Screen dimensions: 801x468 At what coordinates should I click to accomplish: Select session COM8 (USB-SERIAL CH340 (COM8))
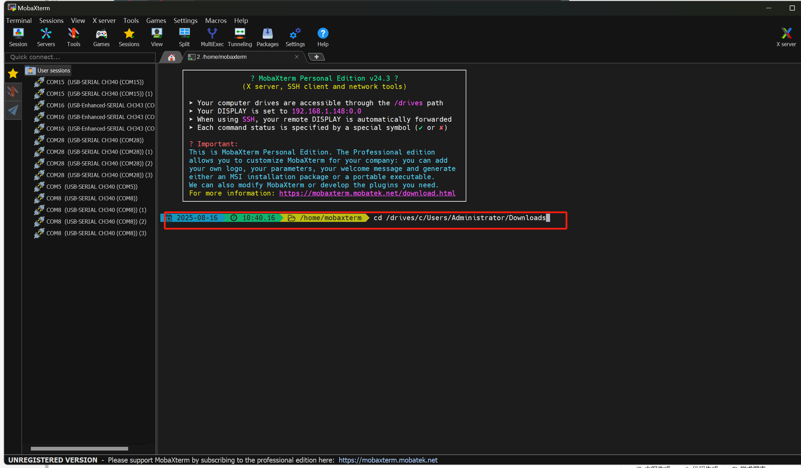[x=86, y=198]
